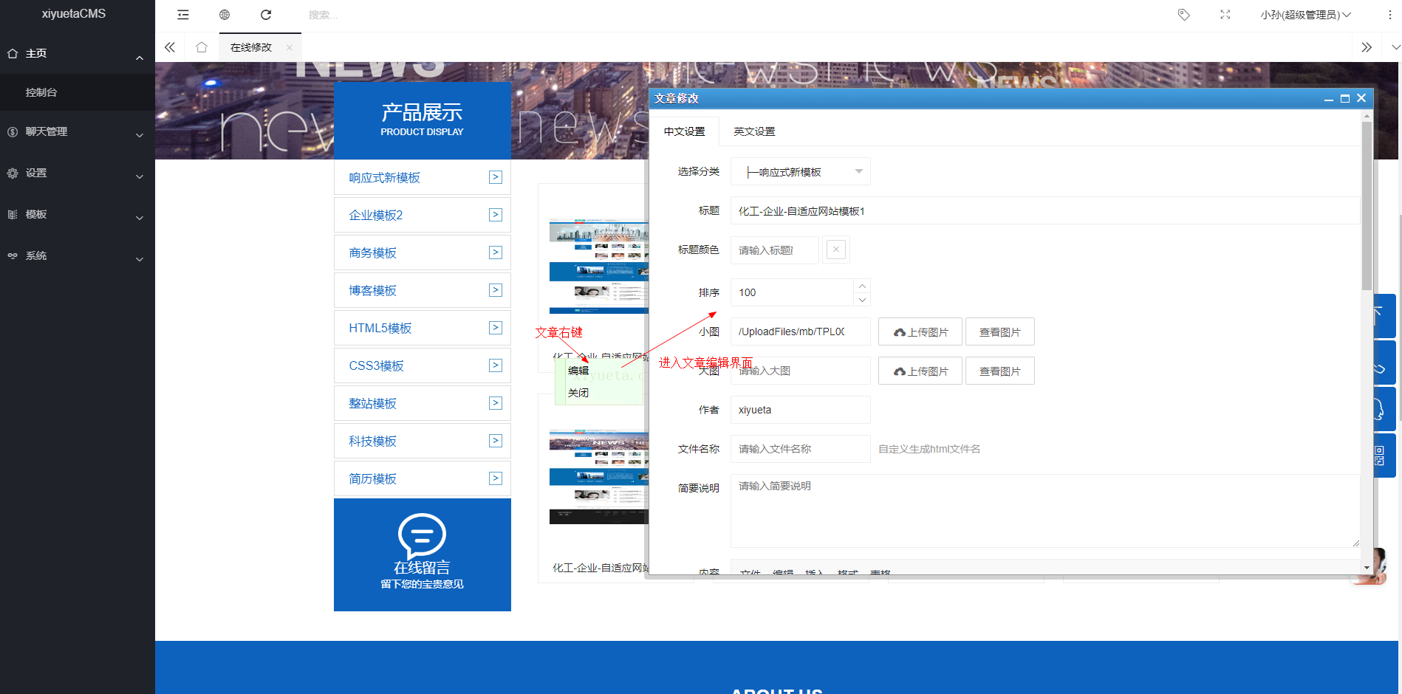
Task: Open the globe icon next to refresh
Action: (224, 15)
